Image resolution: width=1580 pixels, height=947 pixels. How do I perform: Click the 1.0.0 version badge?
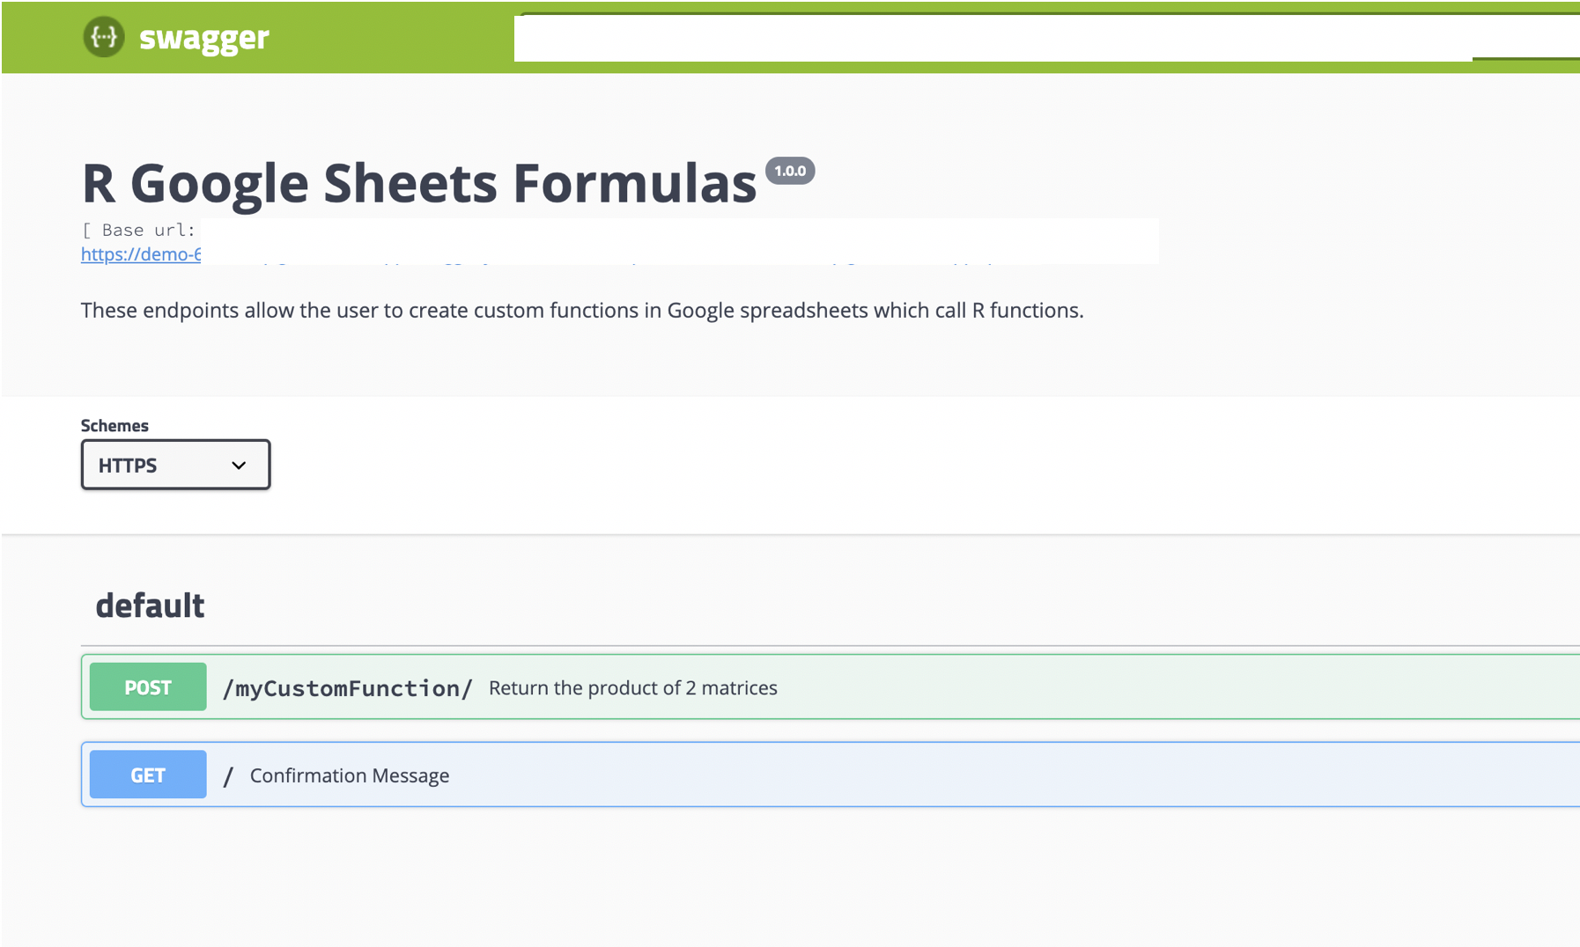[790, 171]
